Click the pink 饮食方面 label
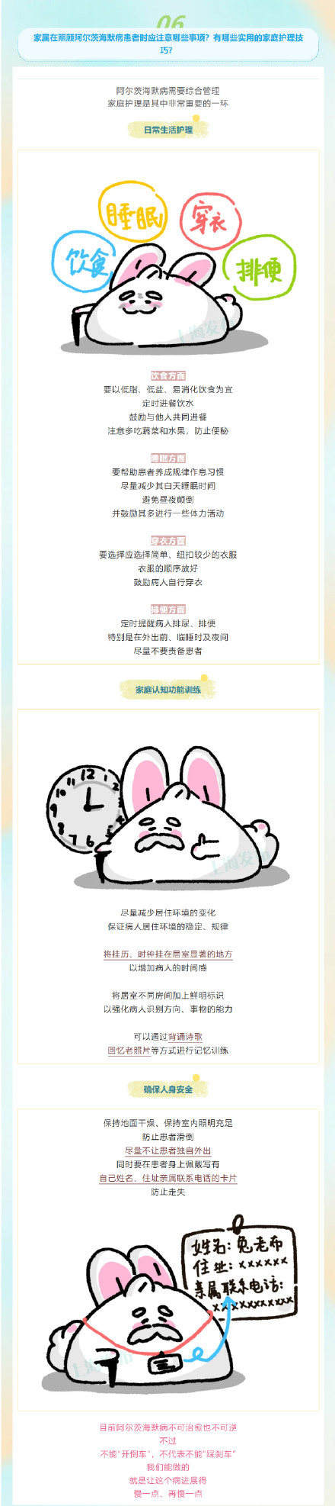335x1506 pixels. pyautogui.click(x=168, y=375)
